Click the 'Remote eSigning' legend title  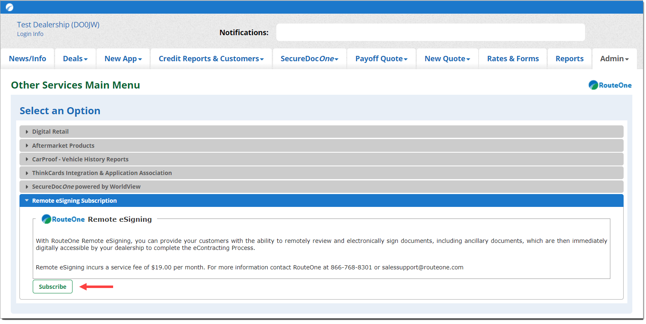(120, 219)
